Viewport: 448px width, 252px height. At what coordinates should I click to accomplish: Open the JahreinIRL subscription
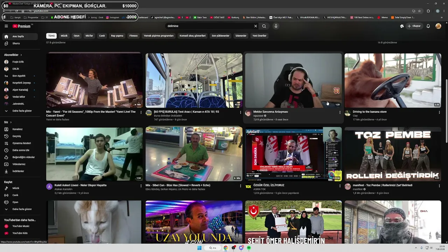pyautogui.click(x=20, y=104)
